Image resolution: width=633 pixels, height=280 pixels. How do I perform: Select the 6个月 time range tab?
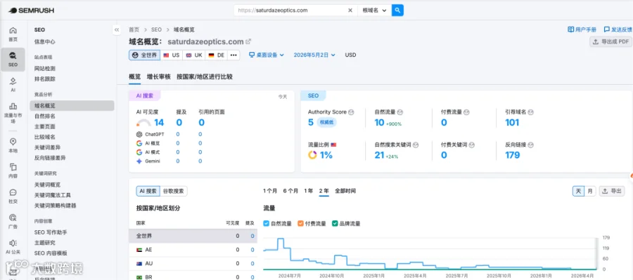[290, 191]
